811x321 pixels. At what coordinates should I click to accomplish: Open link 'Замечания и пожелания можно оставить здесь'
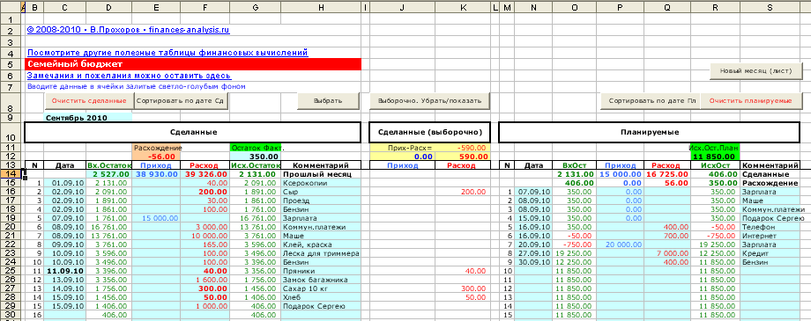(130, 76)
